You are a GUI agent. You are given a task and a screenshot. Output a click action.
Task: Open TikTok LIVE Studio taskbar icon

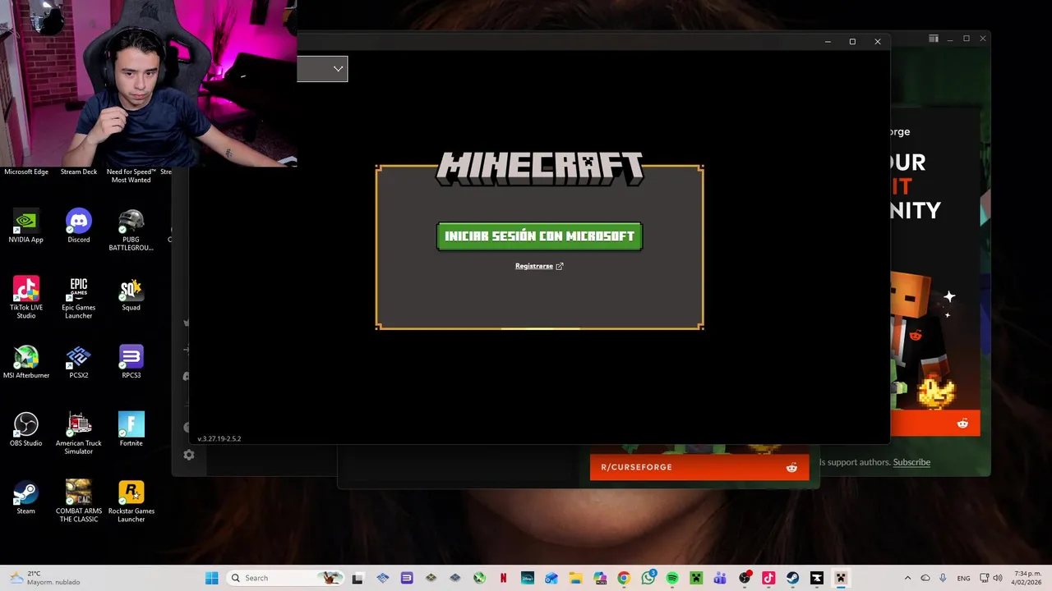tap(768, 578)
